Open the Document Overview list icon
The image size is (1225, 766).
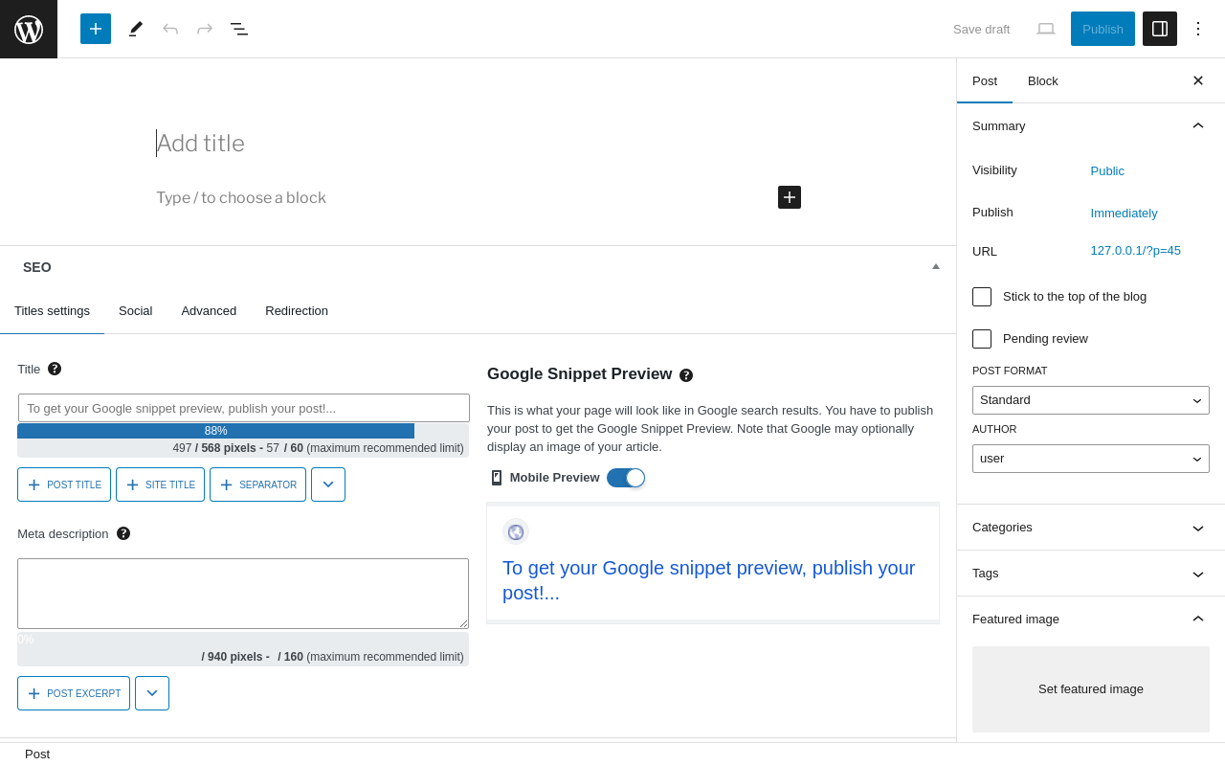coord(239,29)
